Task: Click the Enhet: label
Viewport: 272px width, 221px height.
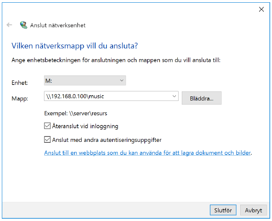Action: [19, 83]
